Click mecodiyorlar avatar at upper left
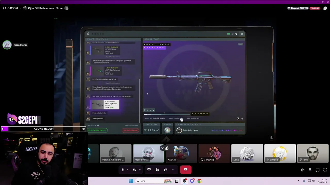 (7, 45)
